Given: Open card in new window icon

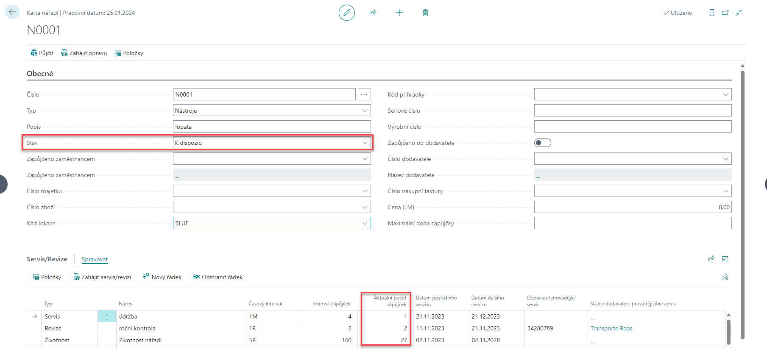Looking at the screenshot, I should 725,13.
